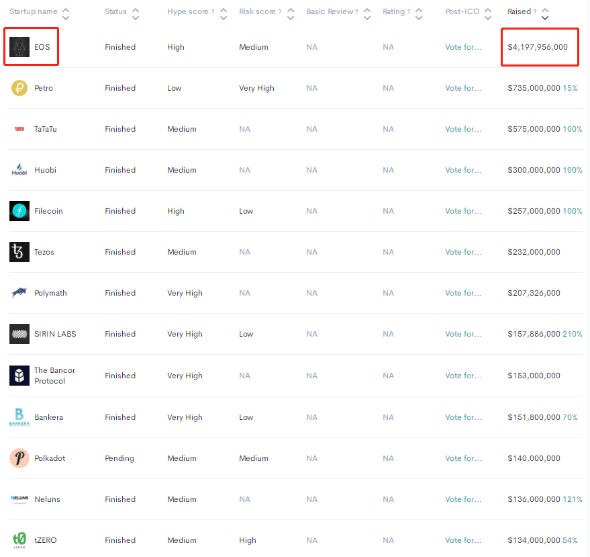Viewport: 590px width, 557px height.
Task: Click the Polymath bull logo
Action: 19,293
